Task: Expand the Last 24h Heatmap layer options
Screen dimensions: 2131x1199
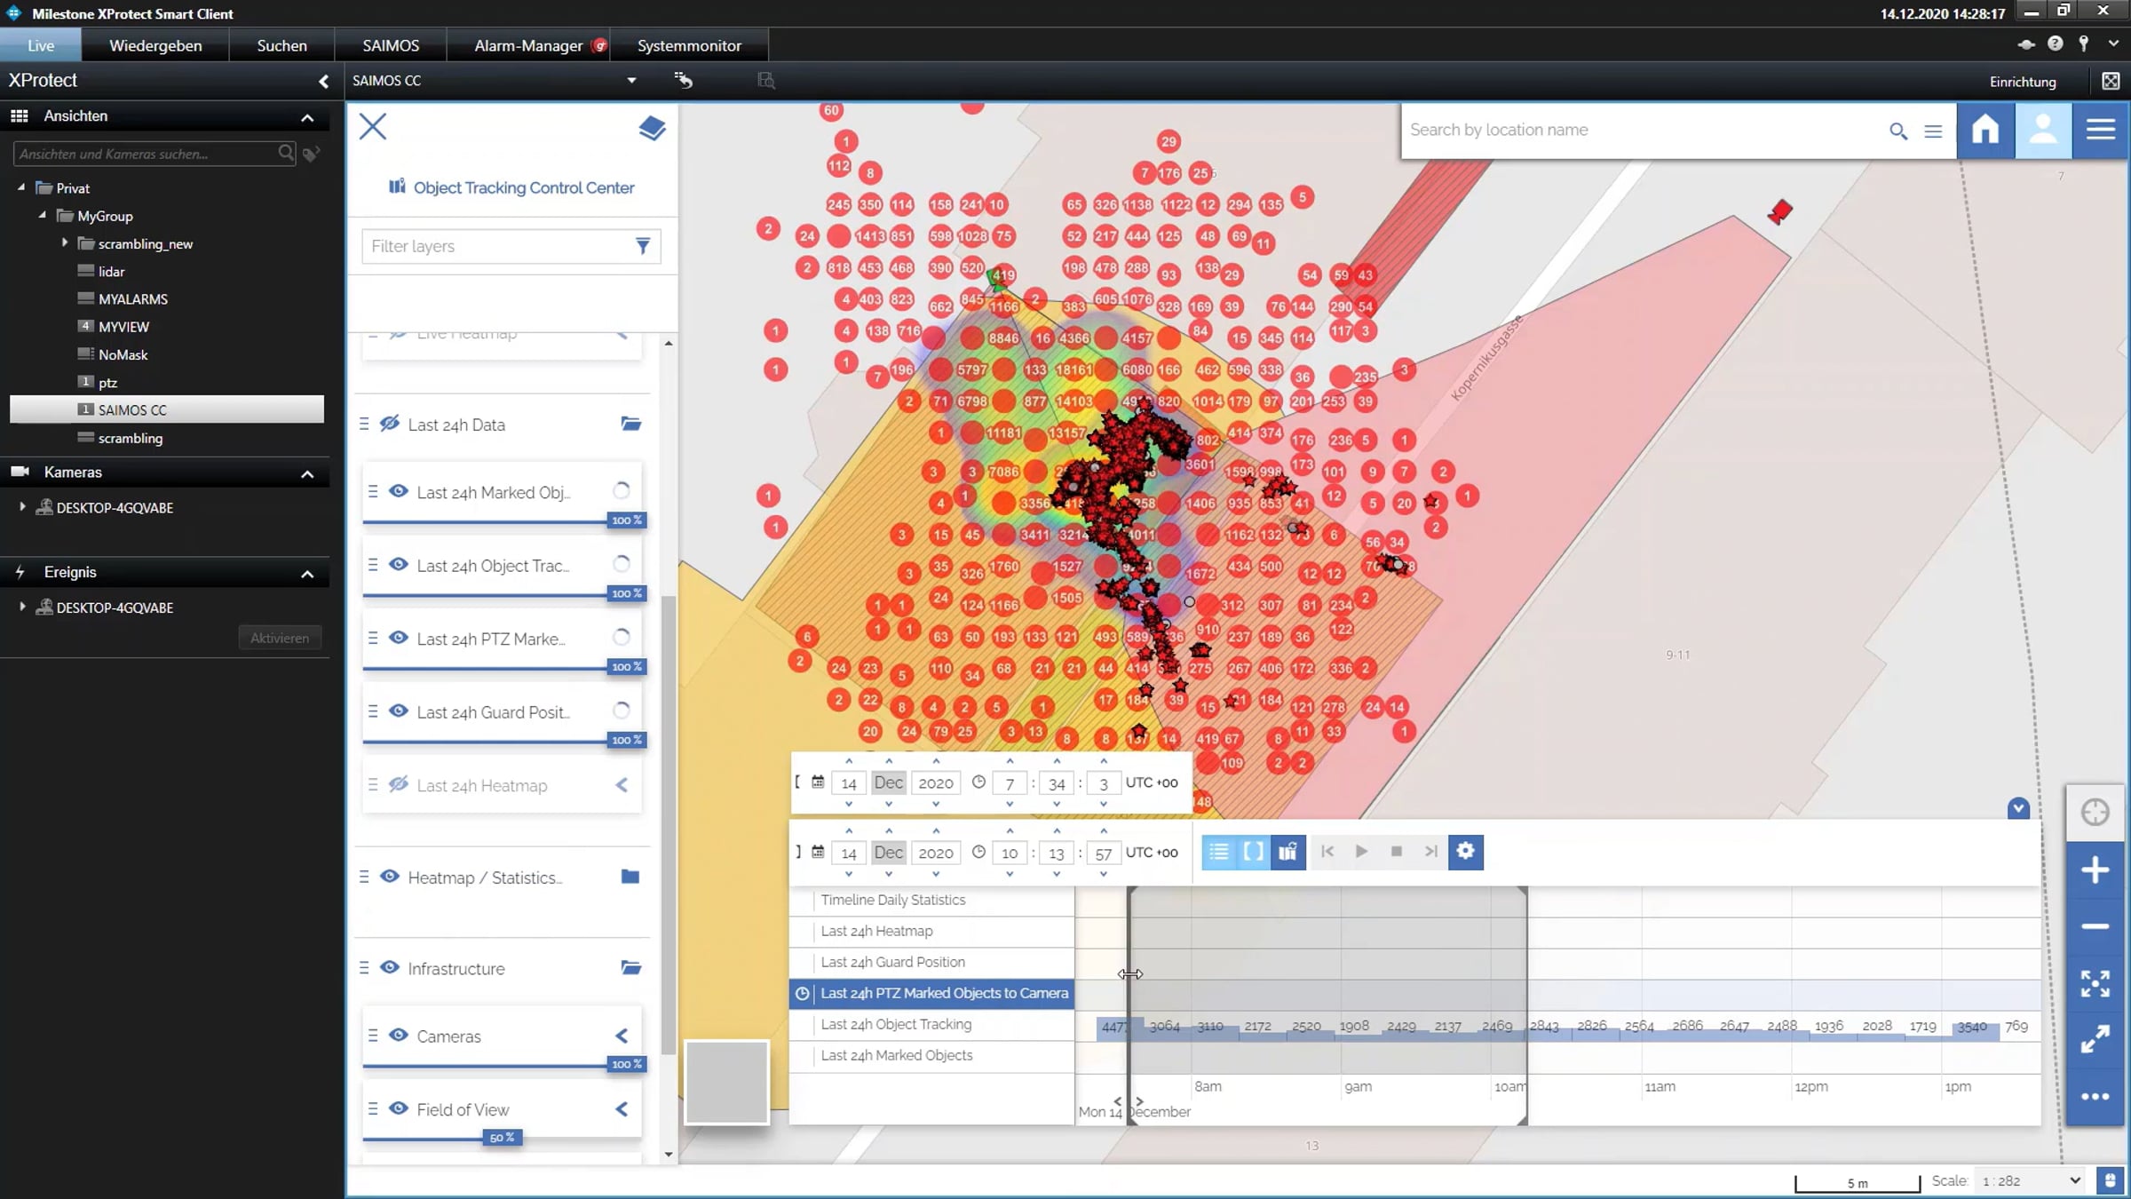Action: pyautogui.click(x=622, y=785)
